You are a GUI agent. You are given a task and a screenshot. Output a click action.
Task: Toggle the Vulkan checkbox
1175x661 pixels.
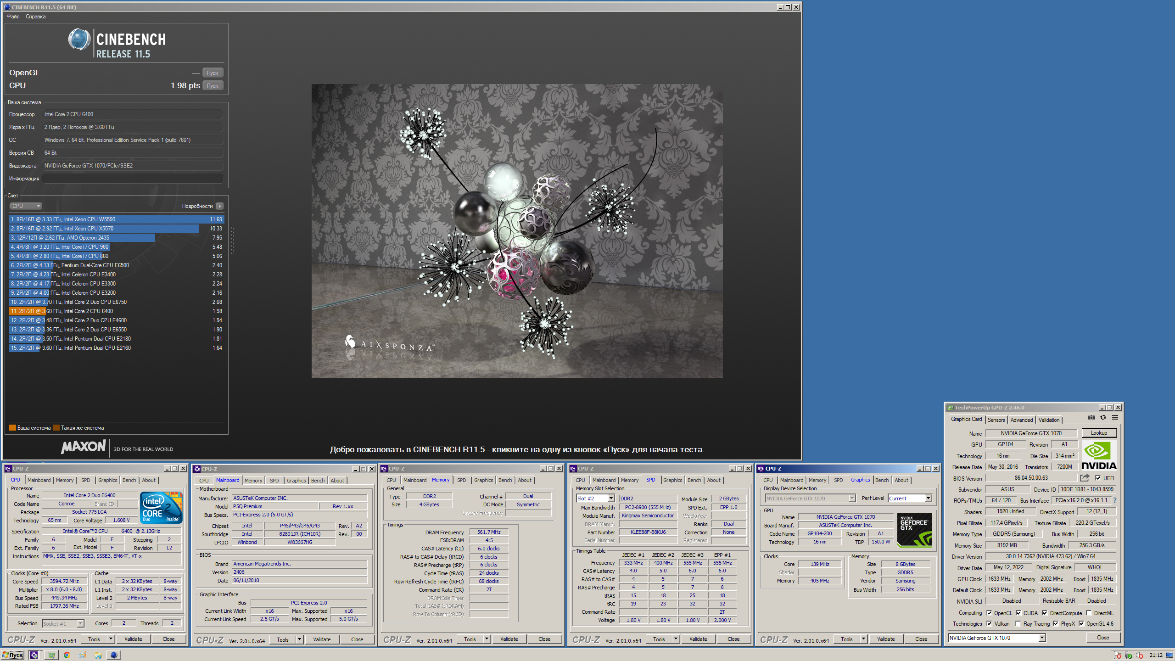click(x=989, y=623)
